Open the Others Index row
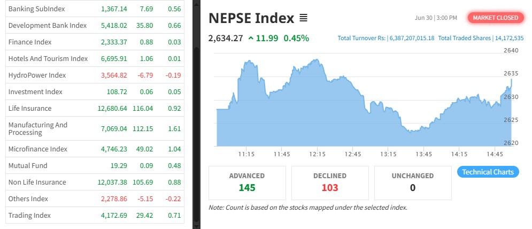 point(28,199)
